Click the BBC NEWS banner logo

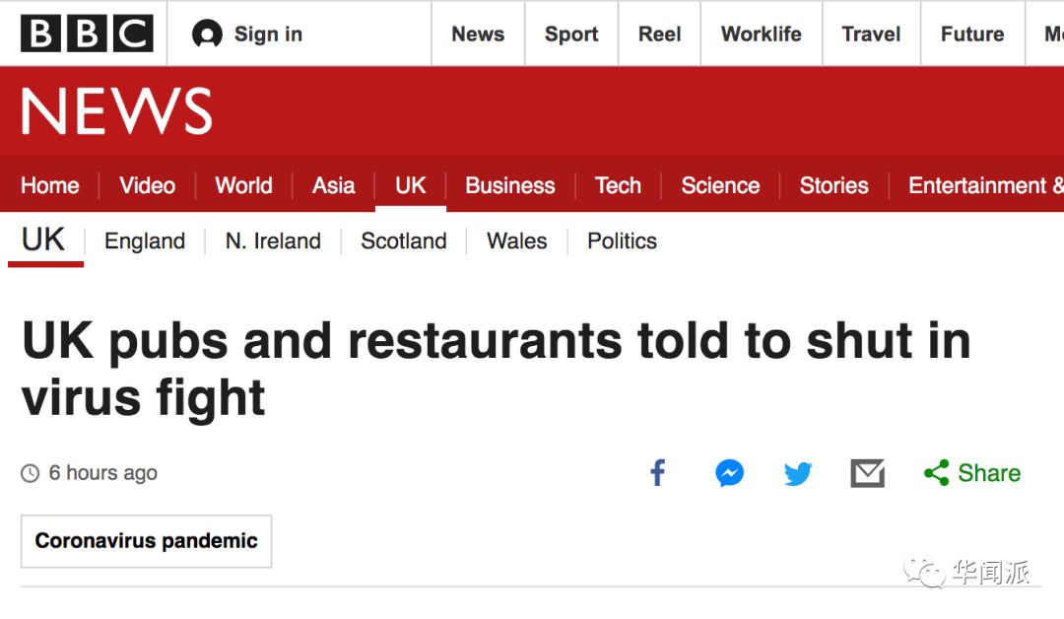coord(116,111)
